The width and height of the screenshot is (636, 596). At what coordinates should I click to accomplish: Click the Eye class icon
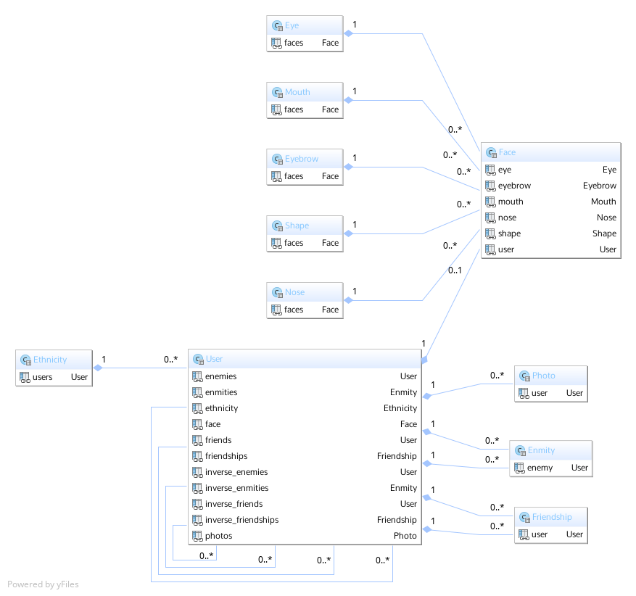point(278,26)
